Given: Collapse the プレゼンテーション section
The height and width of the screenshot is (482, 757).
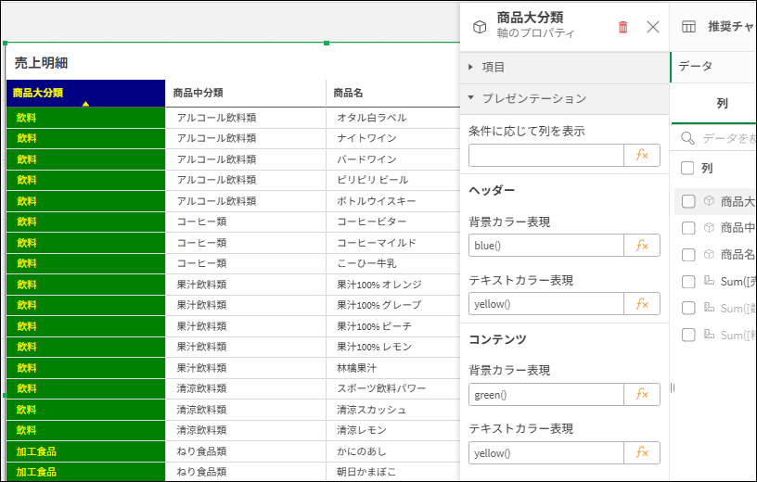Looking at the screenshot, I should (471, 97).
